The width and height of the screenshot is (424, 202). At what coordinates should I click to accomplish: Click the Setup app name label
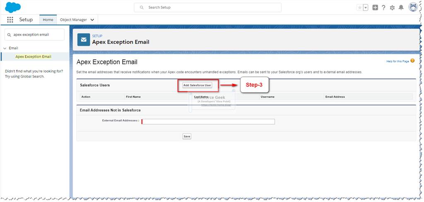click(26, 19)
